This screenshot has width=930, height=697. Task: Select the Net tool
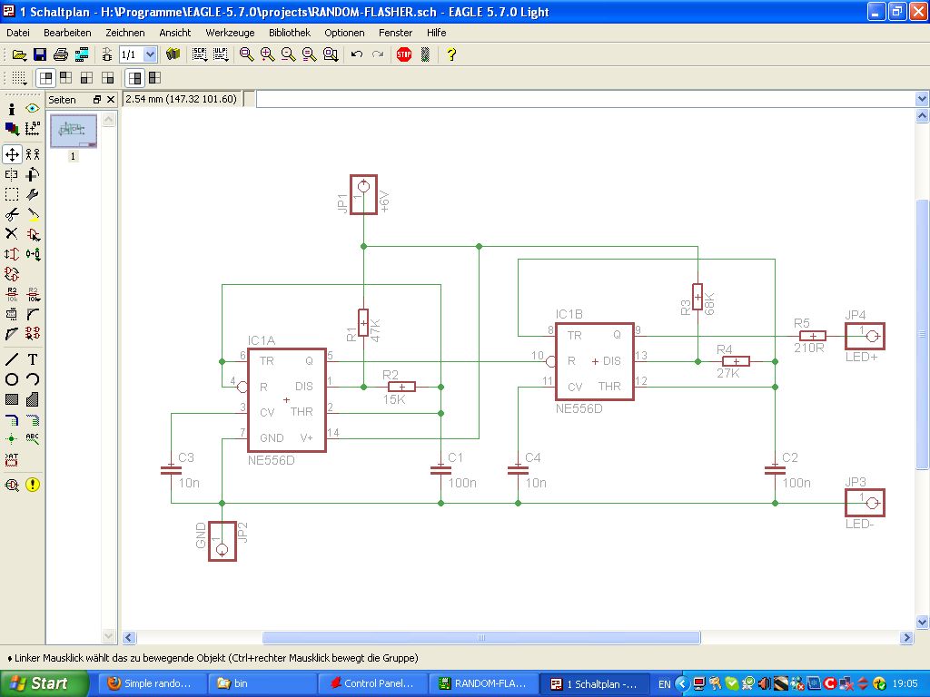click(33, 419)
